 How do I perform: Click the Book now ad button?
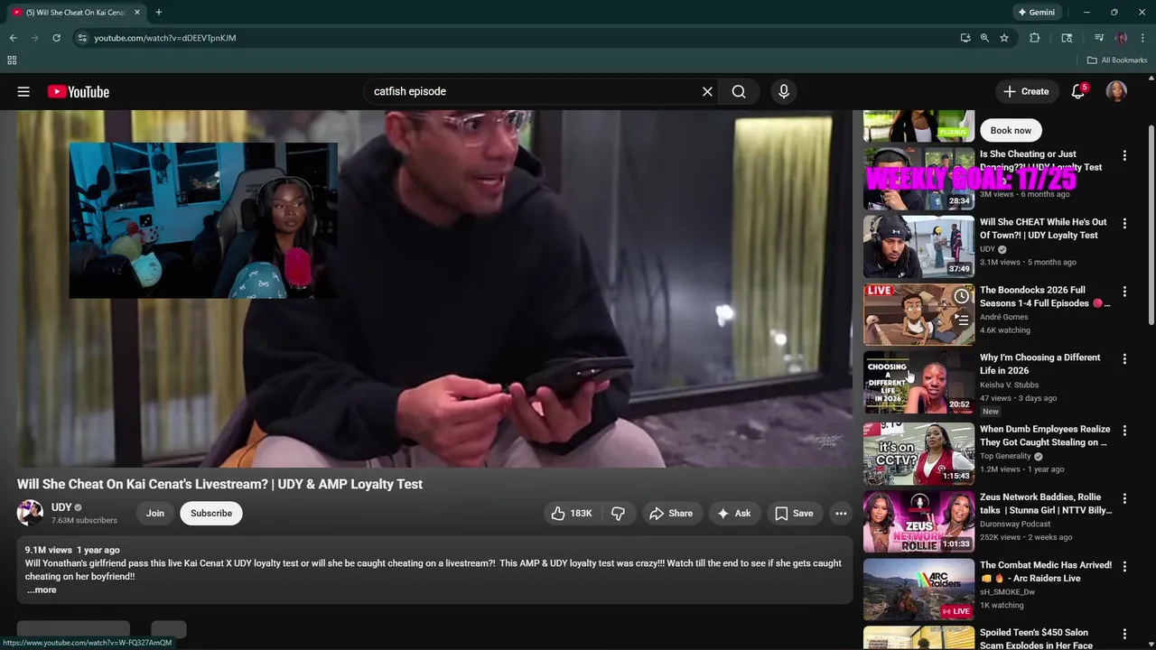coord(1011,130)
